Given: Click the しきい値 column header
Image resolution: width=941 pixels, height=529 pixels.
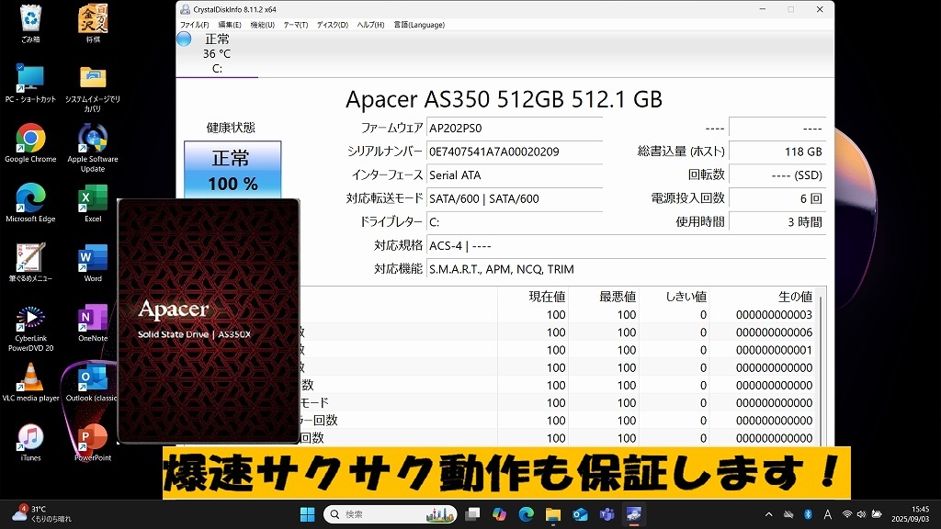Looking at the screenshot, I should (675, 297).
